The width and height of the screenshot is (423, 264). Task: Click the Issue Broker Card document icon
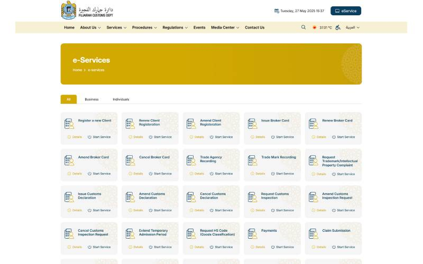[252, 124]
